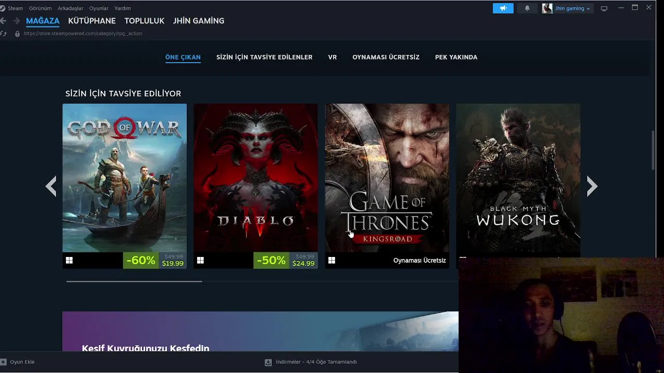This screenshot has width=664, height=373.
Task: Select the ÖNE ÇIKAN tab
Action: point(183,57)
